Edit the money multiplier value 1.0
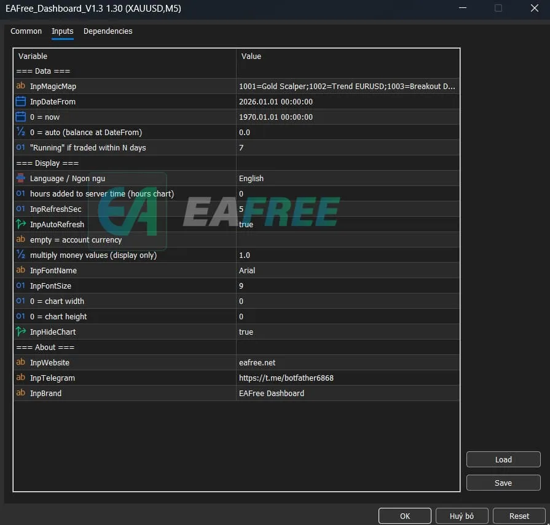 tap(348, 255)
